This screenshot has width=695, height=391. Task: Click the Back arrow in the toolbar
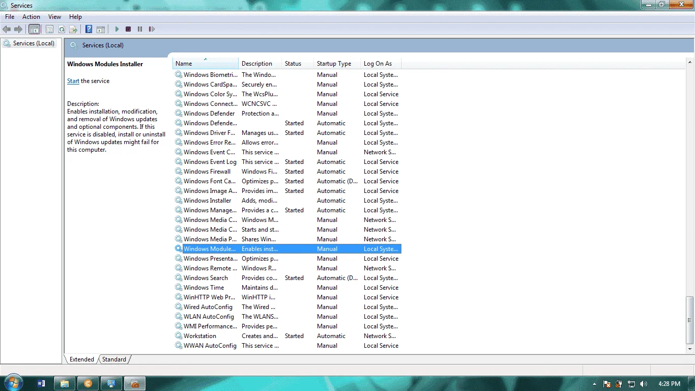7,30
